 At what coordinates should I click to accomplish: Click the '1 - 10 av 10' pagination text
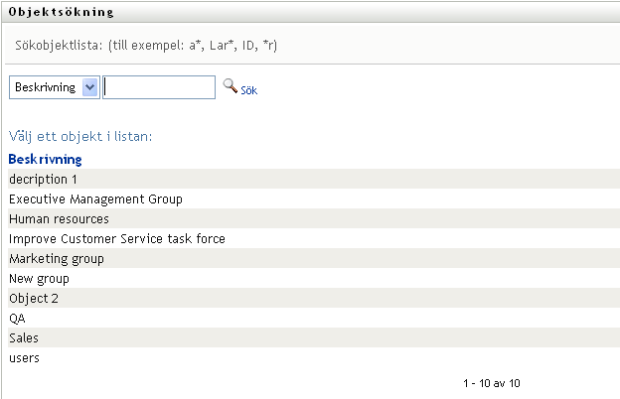click(491, 382)
